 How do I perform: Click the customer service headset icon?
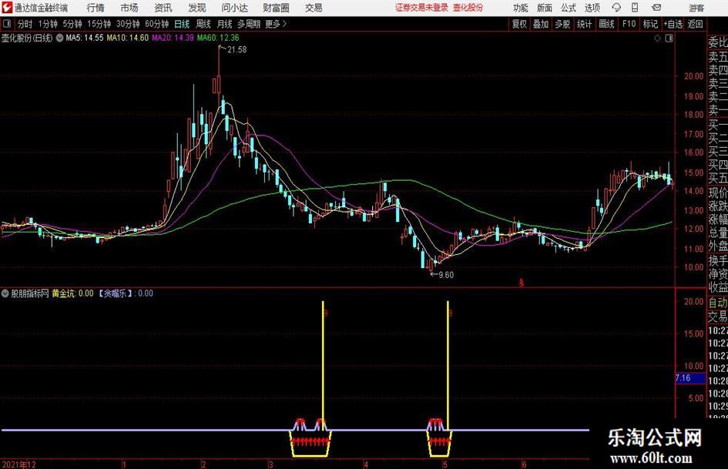click(x=616, y=8)
